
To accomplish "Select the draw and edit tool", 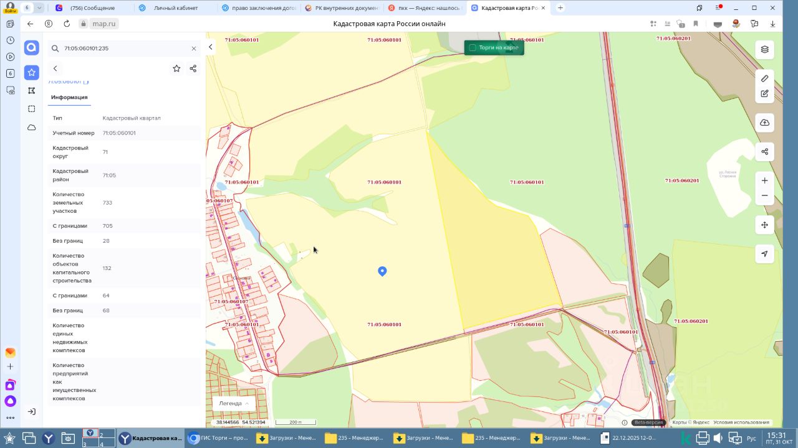I will [765, 93].
